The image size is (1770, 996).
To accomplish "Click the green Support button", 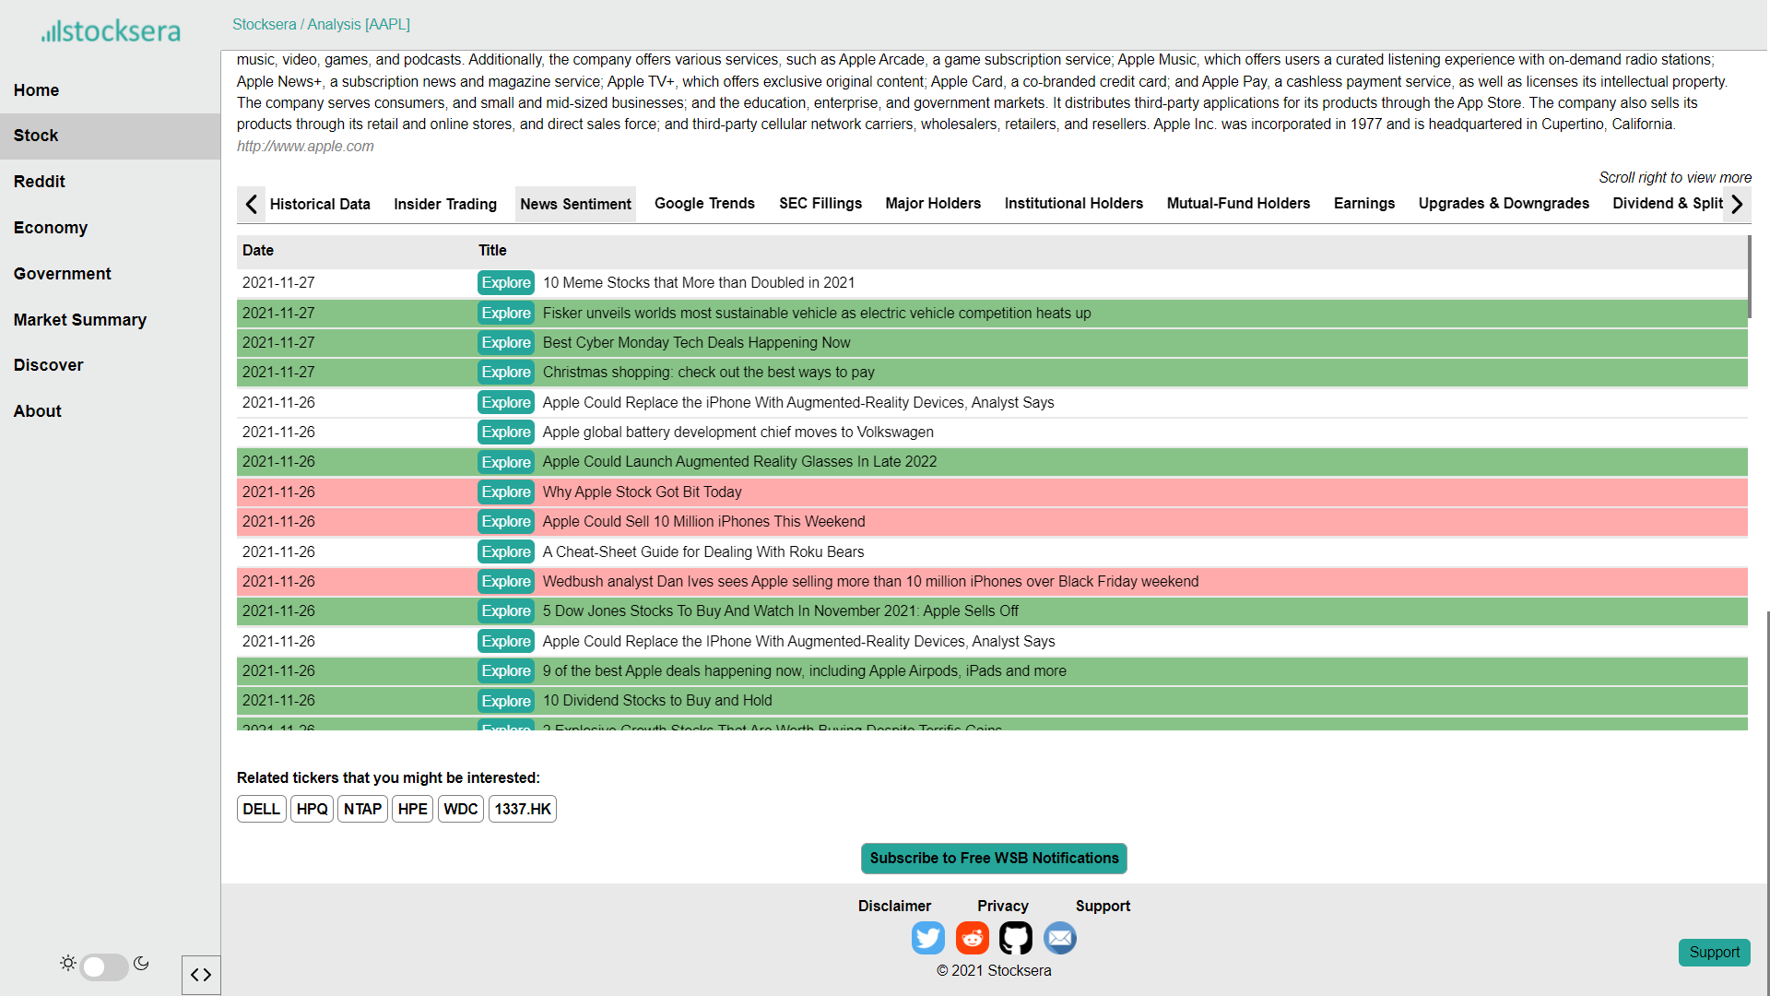I will [x=1714, y=952].
